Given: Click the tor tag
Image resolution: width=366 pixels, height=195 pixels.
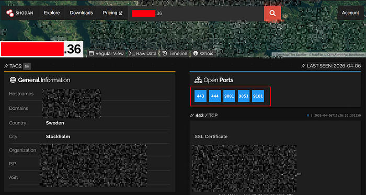Looking at the screenshot, I should [x=27, y=66].
